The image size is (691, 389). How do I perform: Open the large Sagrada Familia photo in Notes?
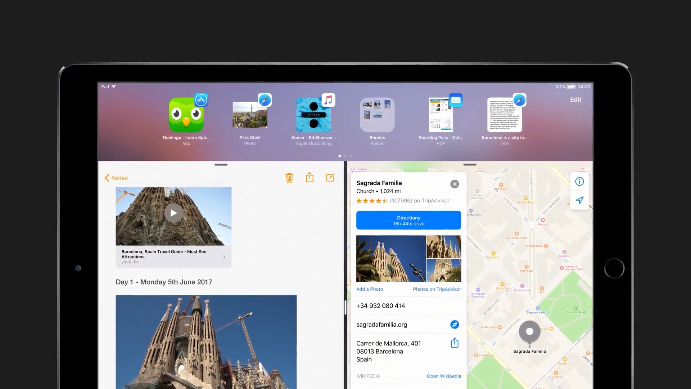[206, 342]
